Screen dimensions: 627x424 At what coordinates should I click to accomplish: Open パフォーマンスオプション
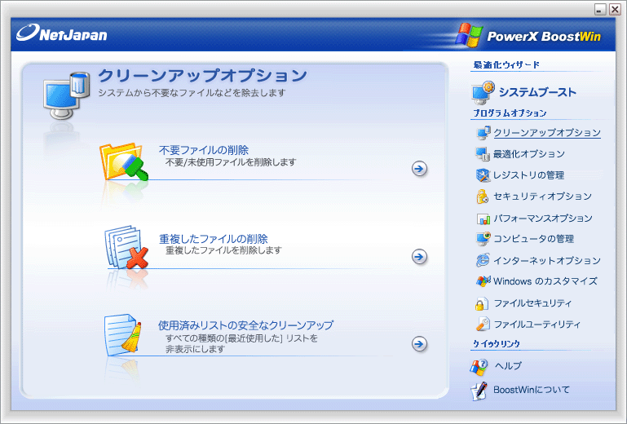[543, 219]
